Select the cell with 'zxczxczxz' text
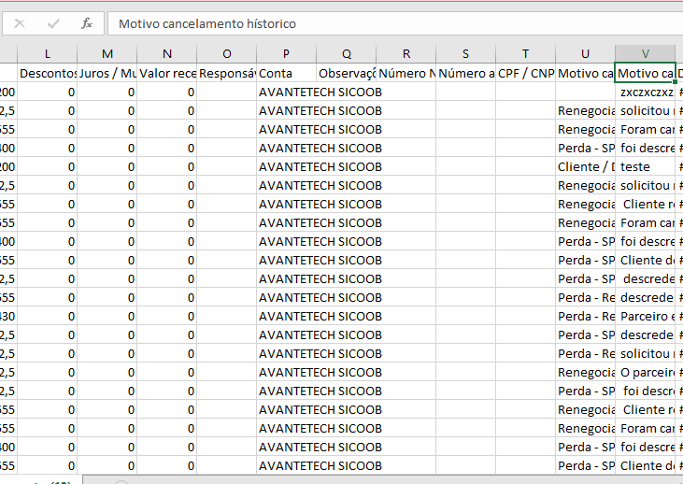Image resolution: width=683 pixels, height=484 pixels. (x=645, y=92)
